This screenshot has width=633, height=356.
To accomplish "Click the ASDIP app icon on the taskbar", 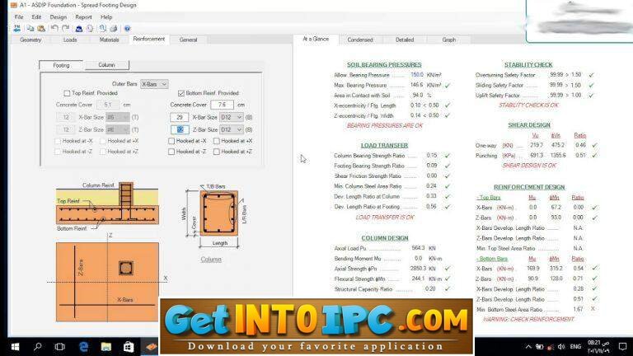I will (151, 347).
